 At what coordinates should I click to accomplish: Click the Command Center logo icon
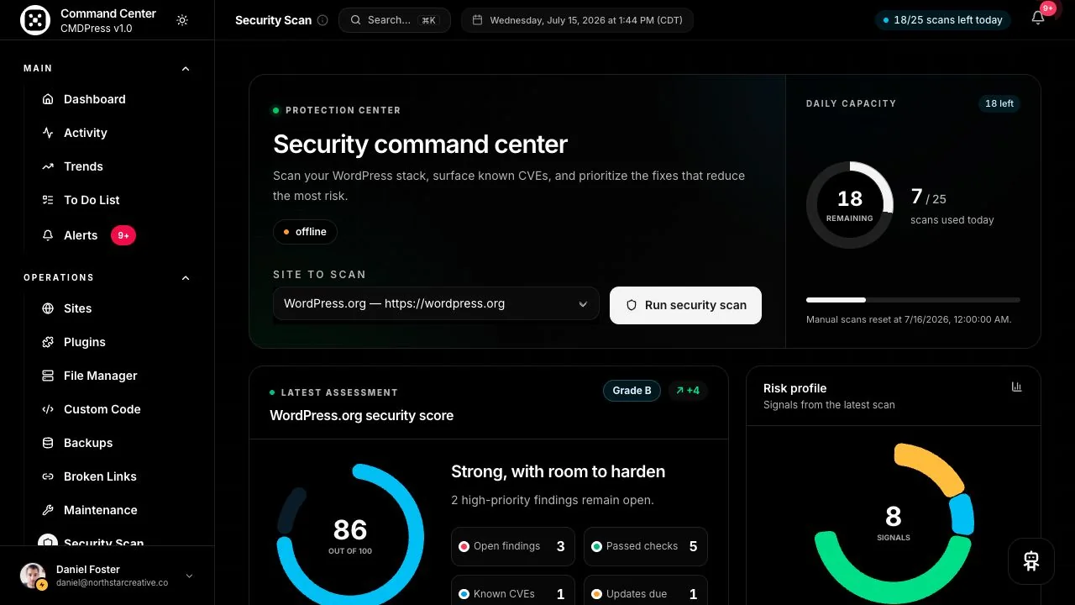pos(35,20)
